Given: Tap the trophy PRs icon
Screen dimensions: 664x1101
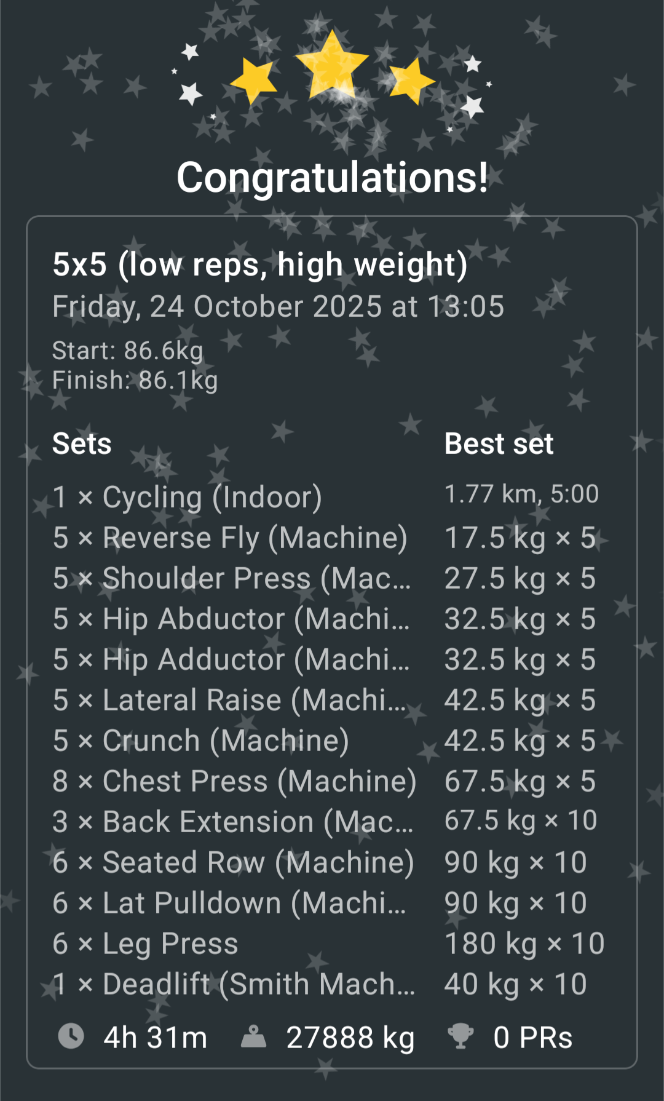Looking at the screenshot, I should [460, 1036].
